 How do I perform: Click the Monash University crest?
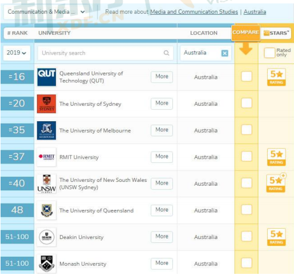(x=46, y=264)
